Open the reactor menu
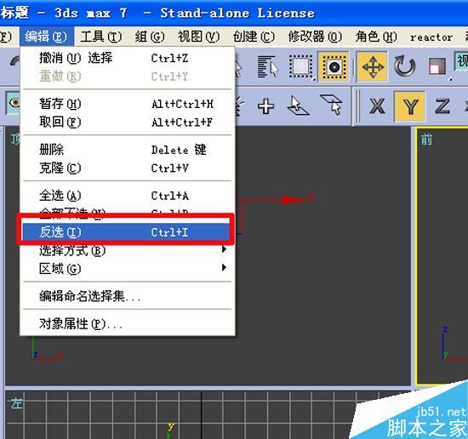 [431, 37]
